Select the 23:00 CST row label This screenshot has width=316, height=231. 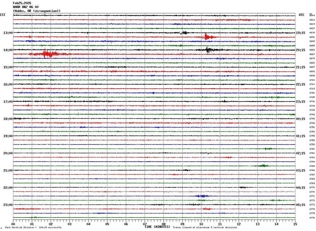click(x=8, y=205)
